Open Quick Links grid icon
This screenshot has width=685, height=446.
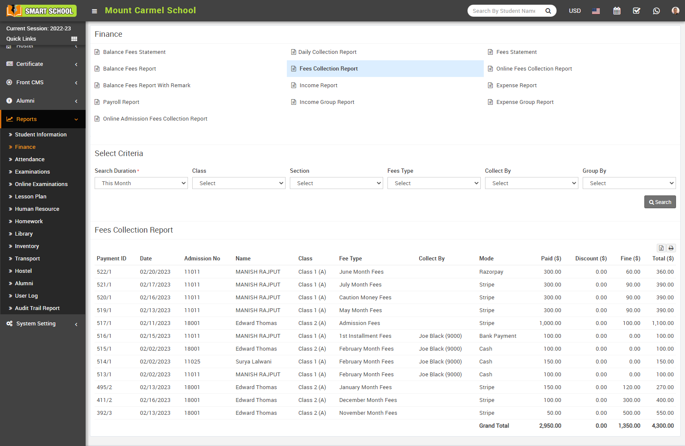[x=74, y=39]
